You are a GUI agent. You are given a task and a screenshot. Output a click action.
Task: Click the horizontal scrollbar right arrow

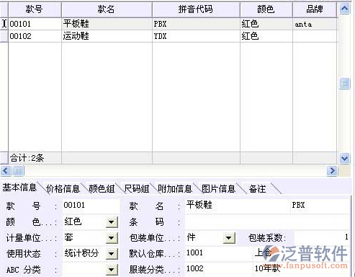coord(332,171)
